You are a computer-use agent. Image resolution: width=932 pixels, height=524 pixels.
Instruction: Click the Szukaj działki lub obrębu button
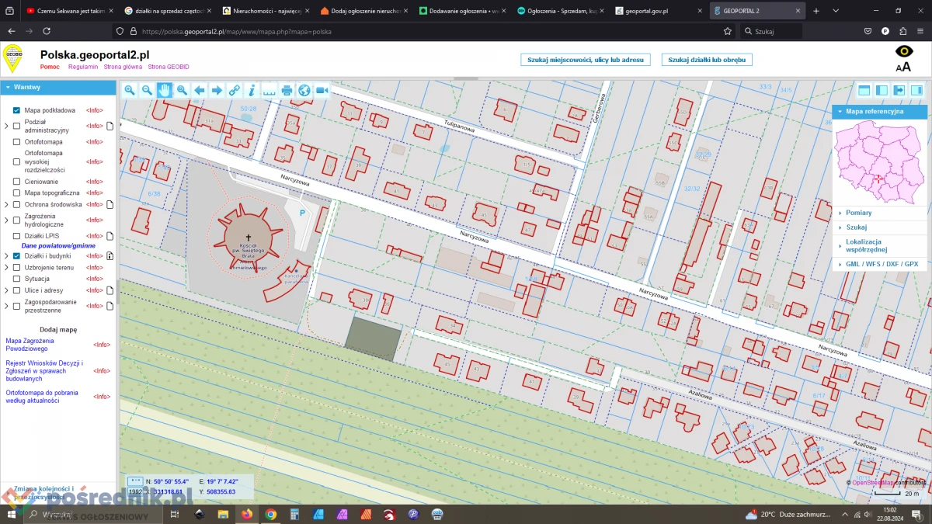pyautogui.click(x=705, y=59)
